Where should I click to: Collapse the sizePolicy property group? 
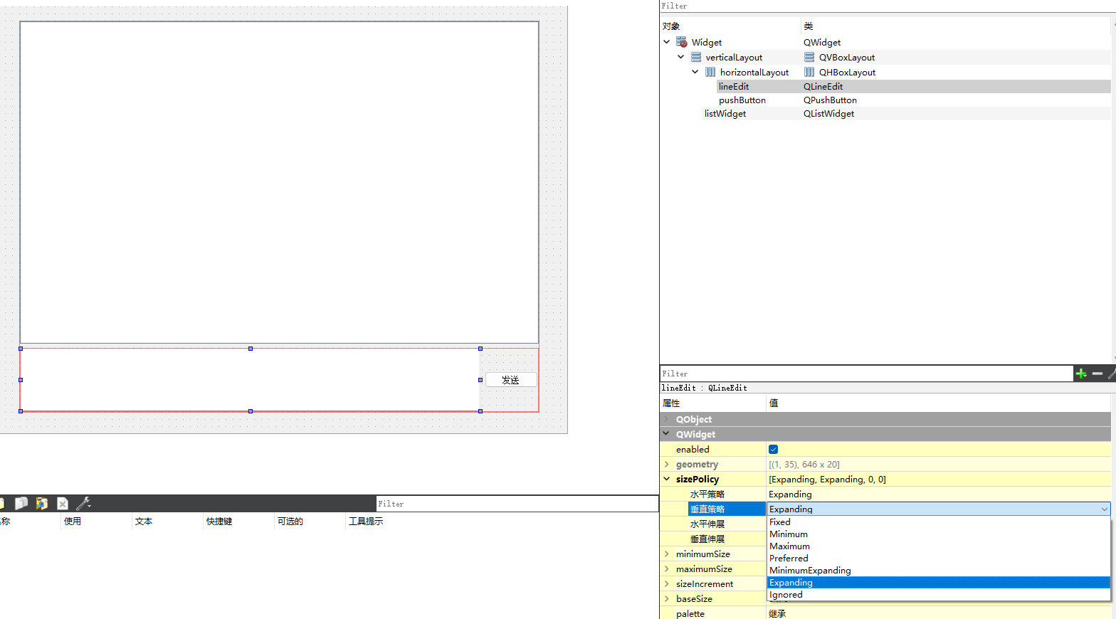click(667, 479)
